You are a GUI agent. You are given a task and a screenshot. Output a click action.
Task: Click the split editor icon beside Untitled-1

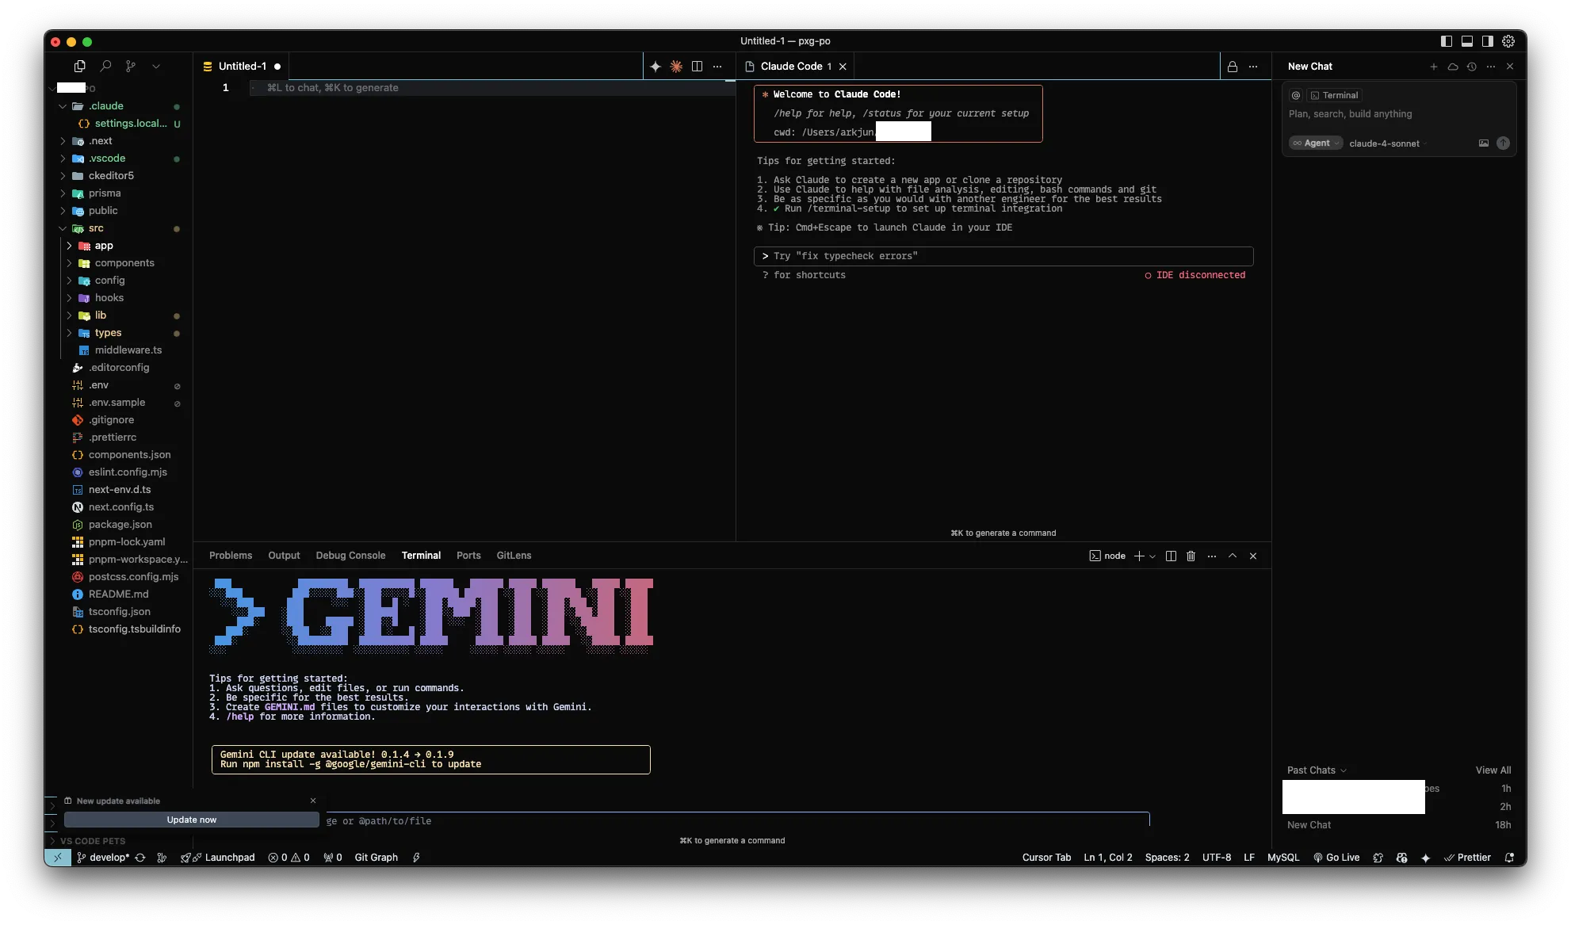[x=697, y=67]
